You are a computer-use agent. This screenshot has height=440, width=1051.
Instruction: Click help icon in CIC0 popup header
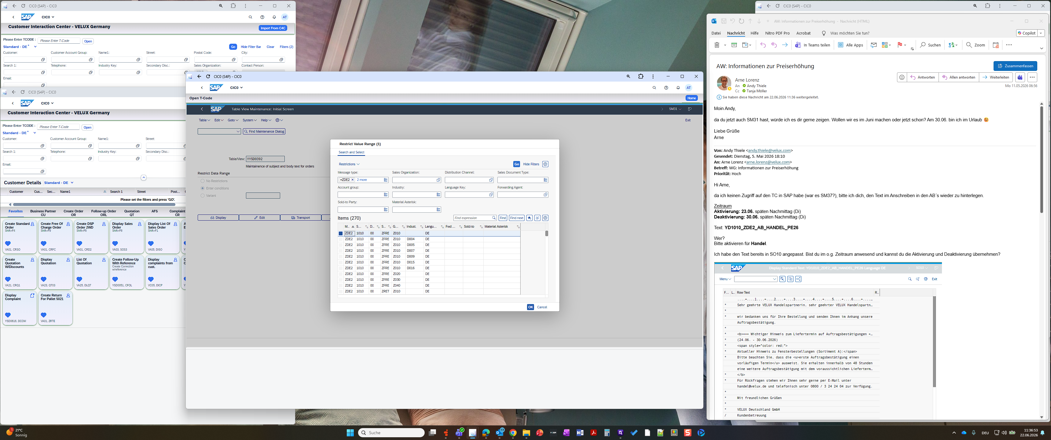pos(666,88)
